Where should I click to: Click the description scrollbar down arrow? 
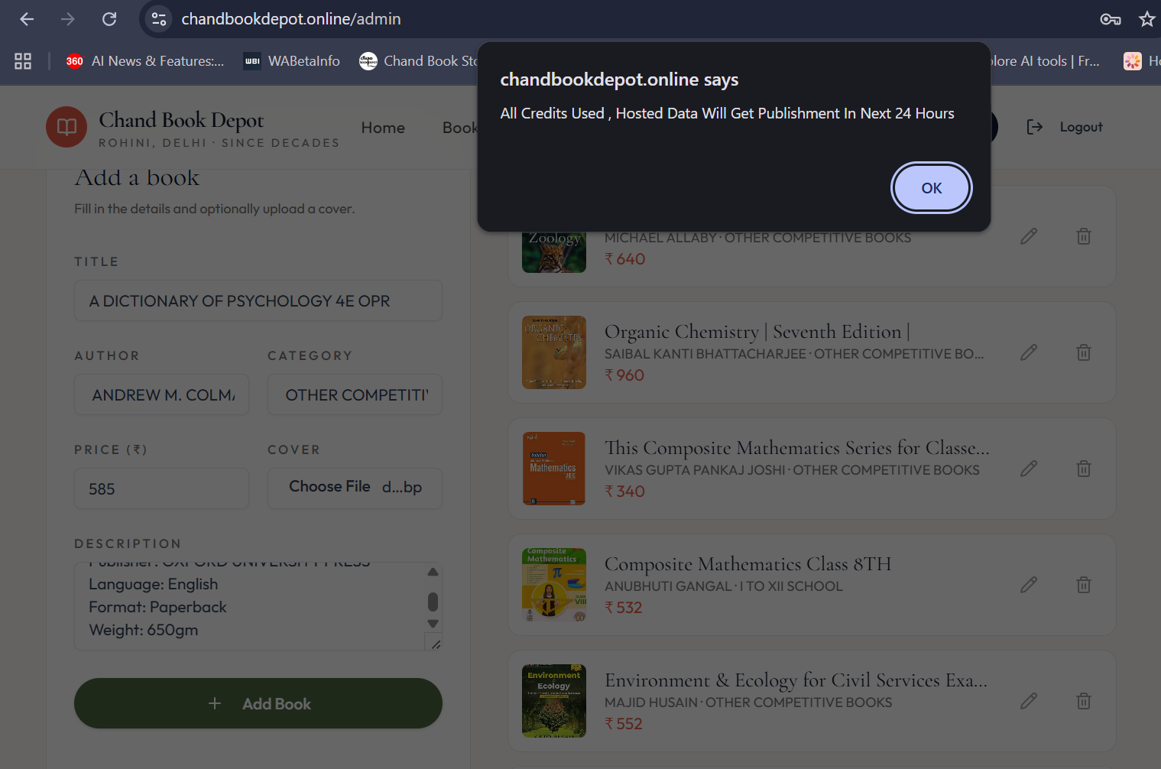433,624
